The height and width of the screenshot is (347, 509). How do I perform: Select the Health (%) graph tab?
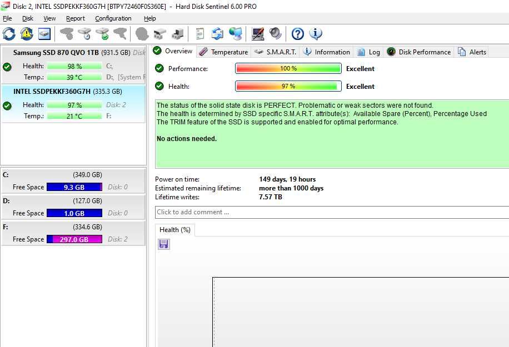point(175,230)
